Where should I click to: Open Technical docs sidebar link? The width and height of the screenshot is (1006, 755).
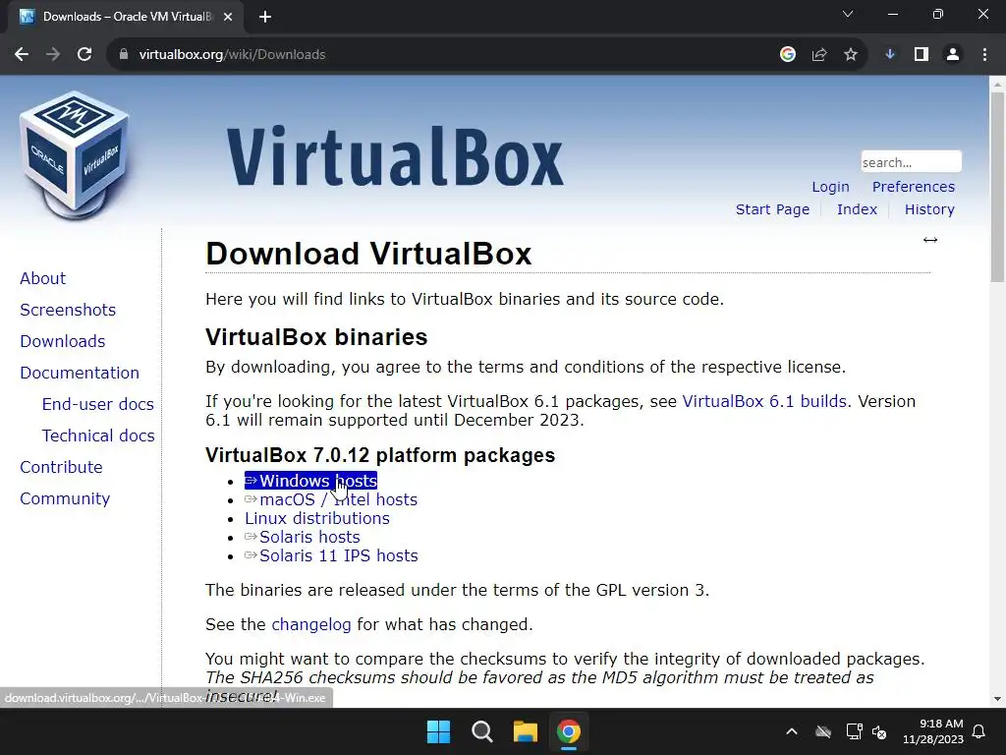point(98,436)
